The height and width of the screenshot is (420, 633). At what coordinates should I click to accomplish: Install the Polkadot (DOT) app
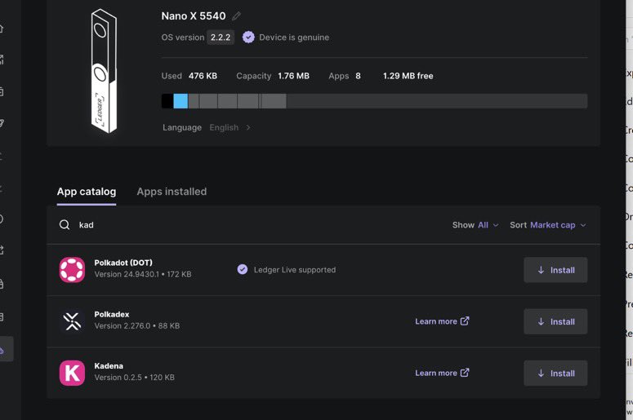point(555,270)
